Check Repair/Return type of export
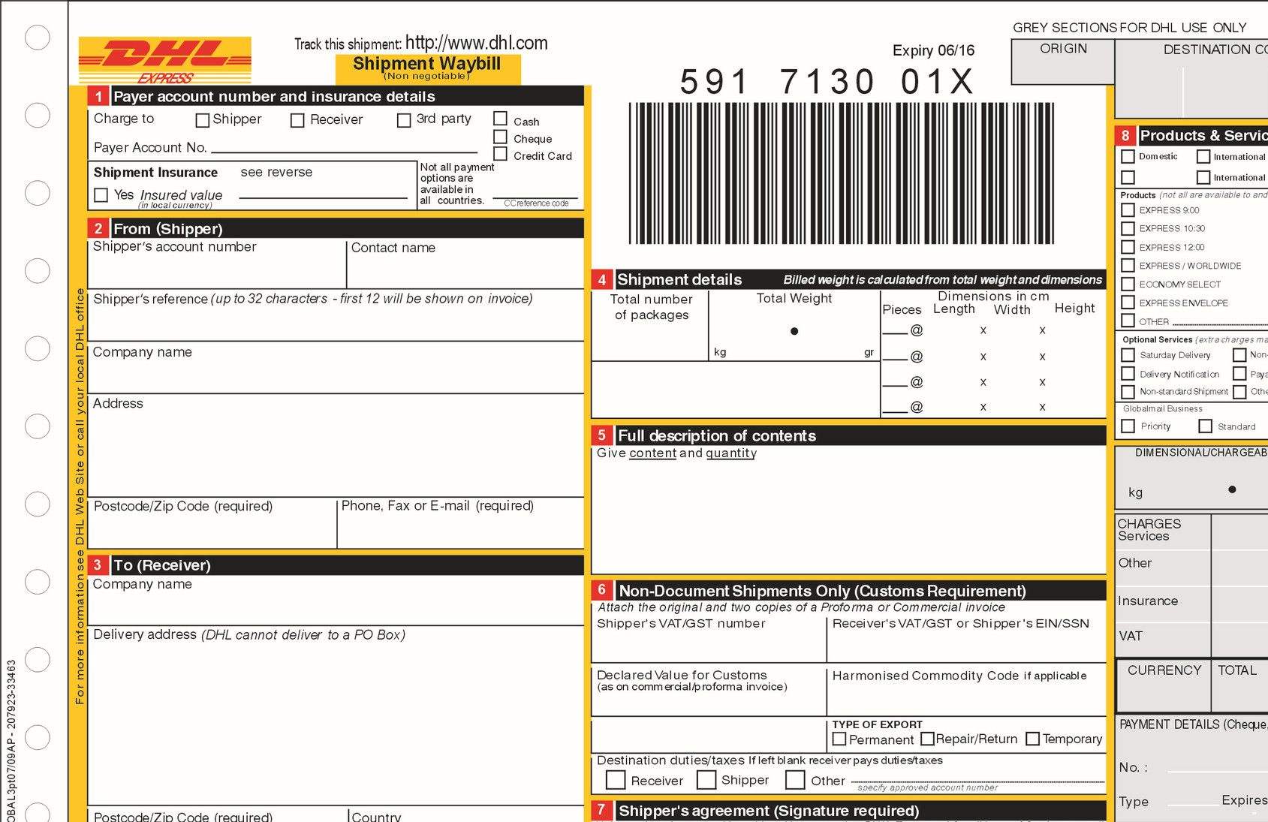 coord(927,739)
